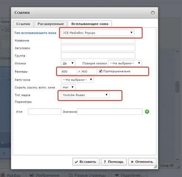Open the Тип медиа dropdown Youtube Видео
The height and width of the screenshot is (177, 182).
85,95
